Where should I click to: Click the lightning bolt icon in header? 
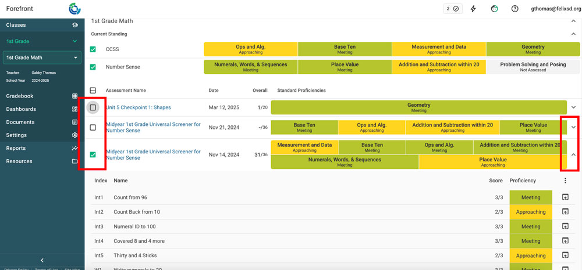coord(473,9)
